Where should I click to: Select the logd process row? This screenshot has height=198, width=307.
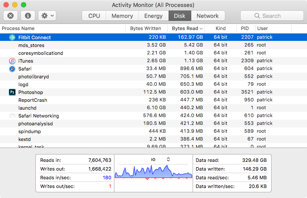(154, 84)
